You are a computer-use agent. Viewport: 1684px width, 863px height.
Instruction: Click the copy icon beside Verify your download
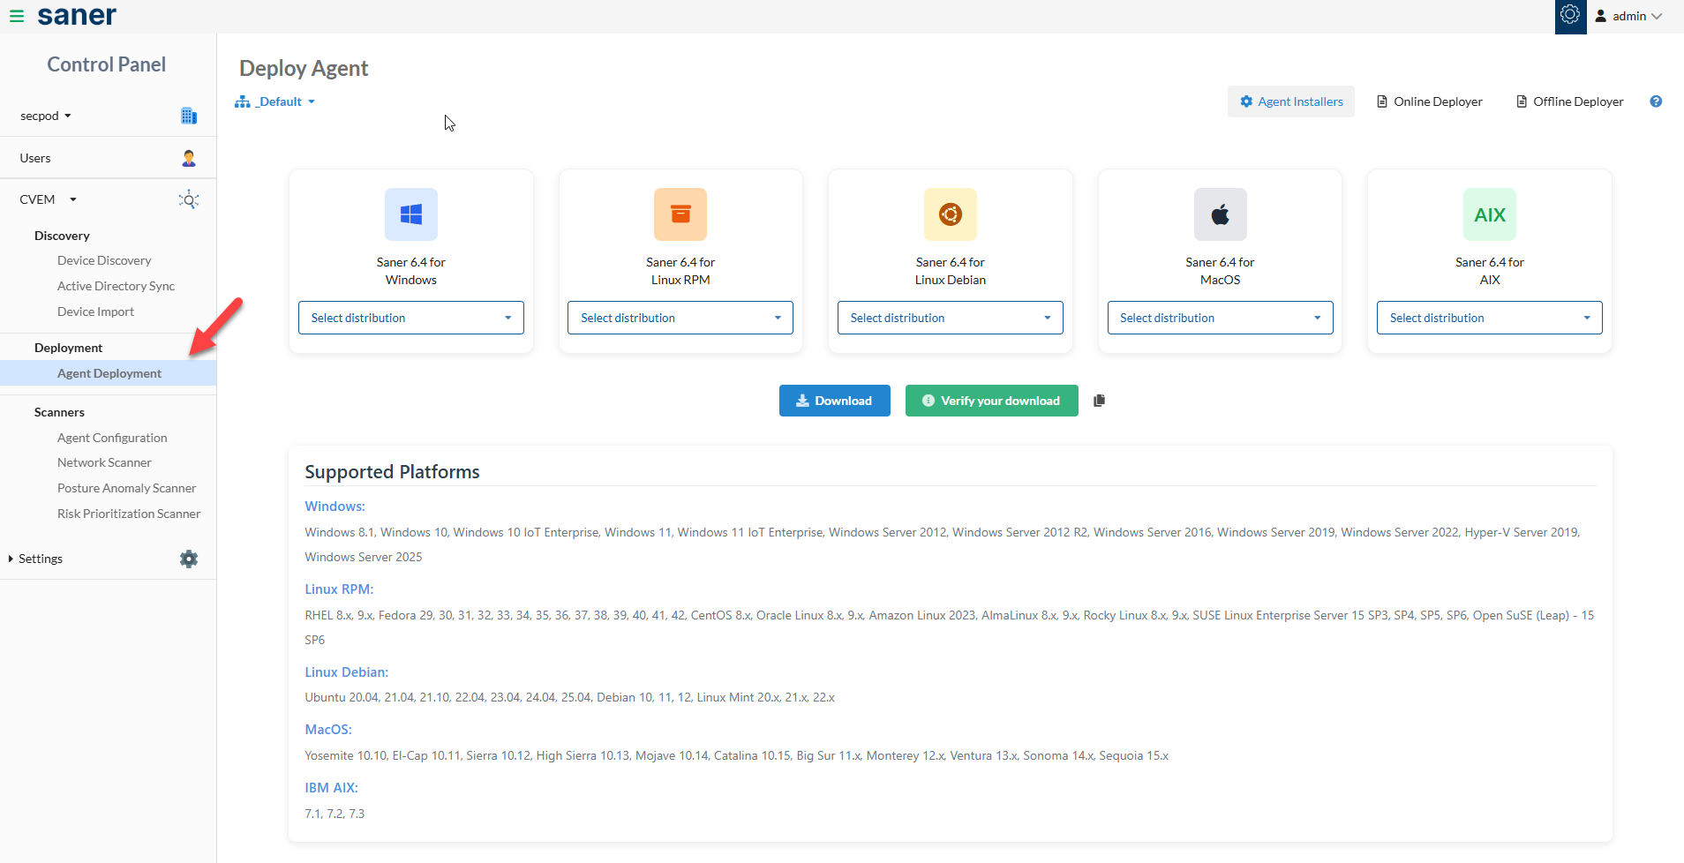pos(1099,400)
